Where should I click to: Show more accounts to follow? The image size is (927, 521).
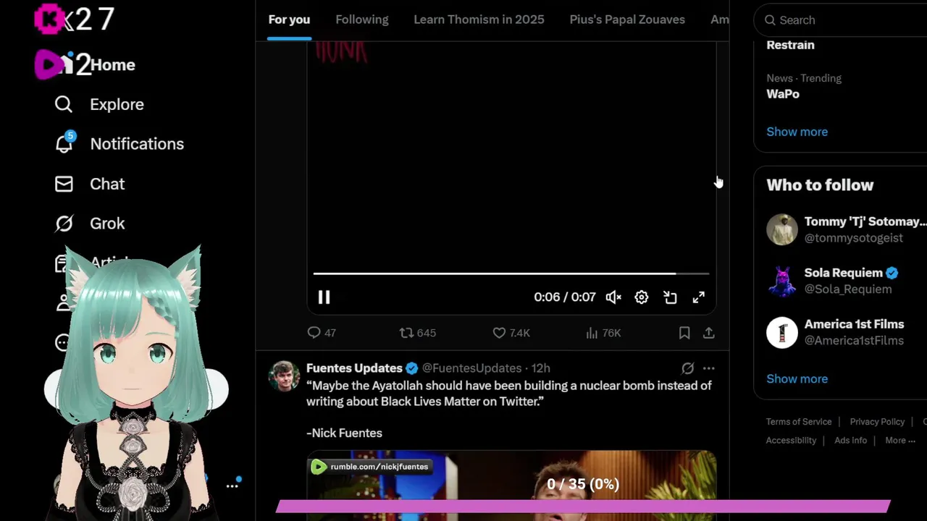point(797,378)
